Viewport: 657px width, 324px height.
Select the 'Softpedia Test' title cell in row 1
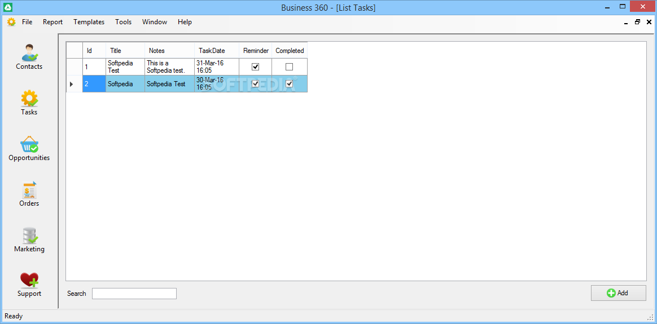pyautogui.click(x=125, y=67)
